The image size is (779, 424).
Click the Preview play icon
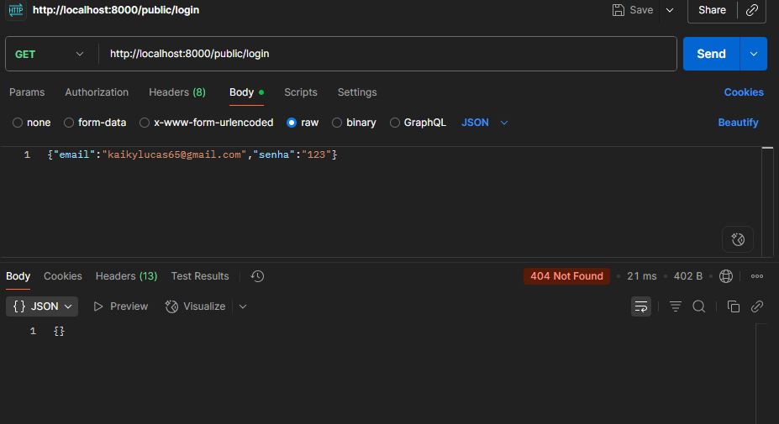point(98,306)
